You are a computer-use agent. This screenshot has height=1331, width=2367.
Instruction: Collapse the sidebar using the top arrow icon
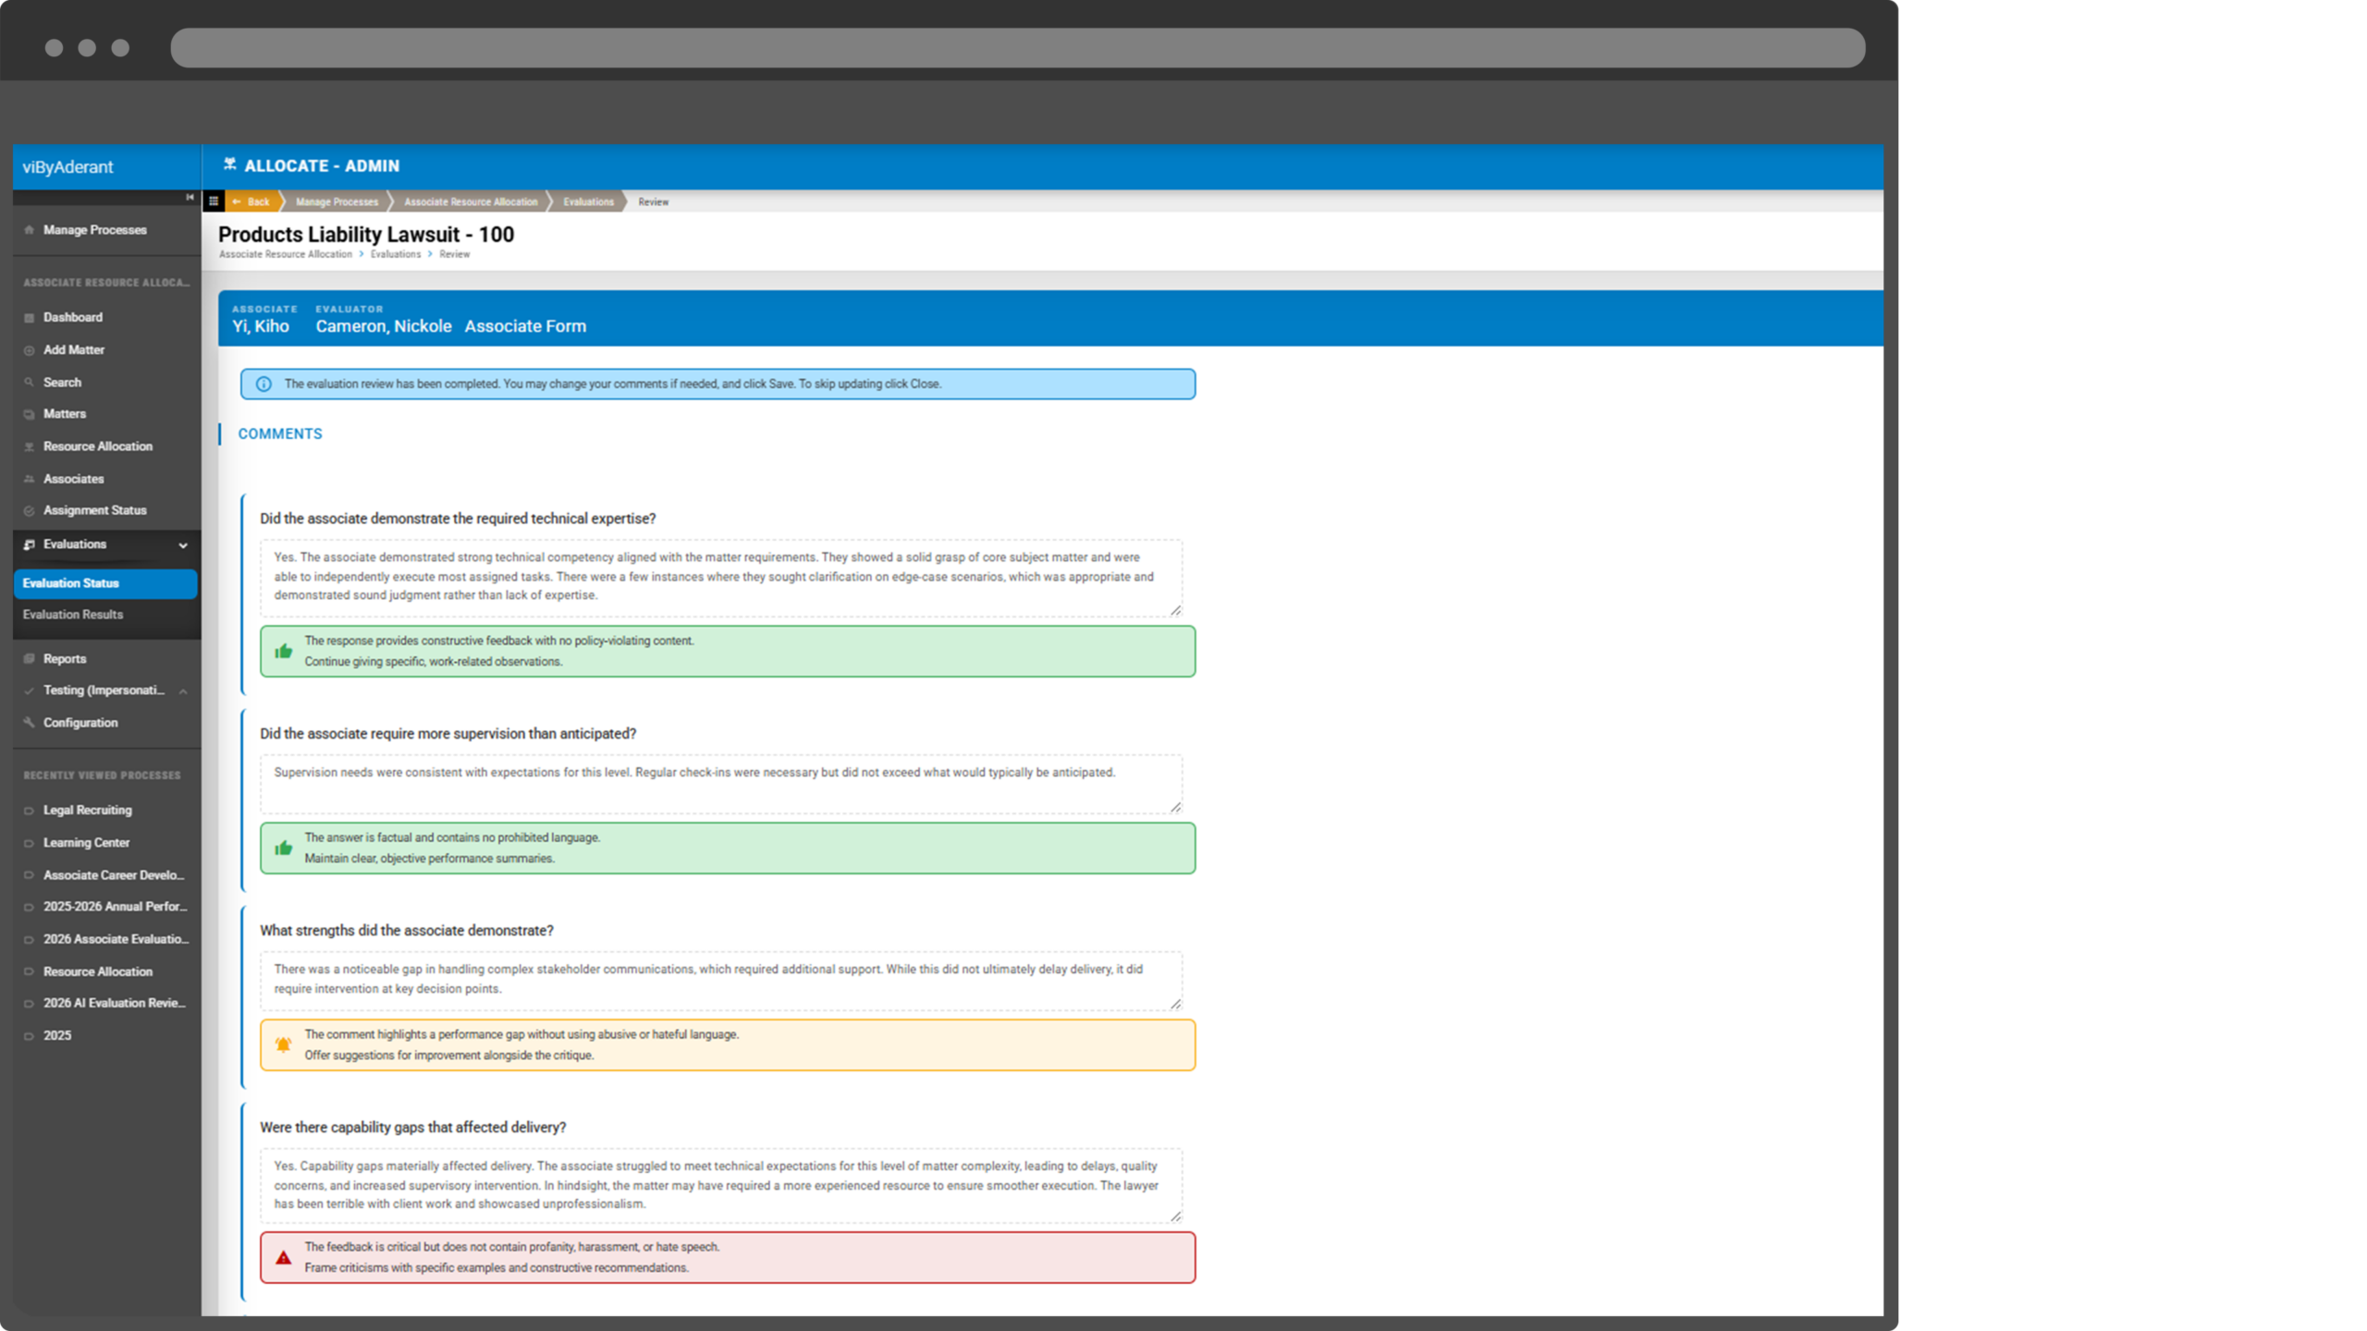(190, 197)
